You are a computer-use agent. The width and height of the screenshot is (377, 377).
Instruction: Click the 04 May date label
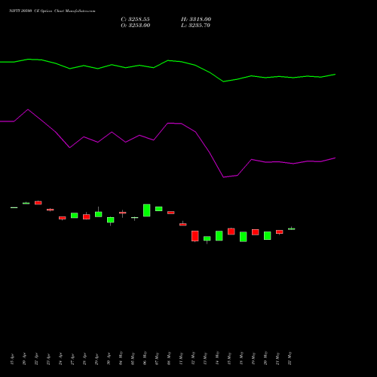(121, 358)
